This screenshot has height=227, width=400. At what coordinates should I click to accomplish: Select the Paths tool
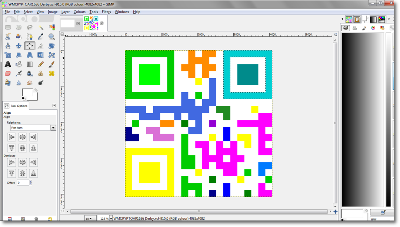[30, 37]
